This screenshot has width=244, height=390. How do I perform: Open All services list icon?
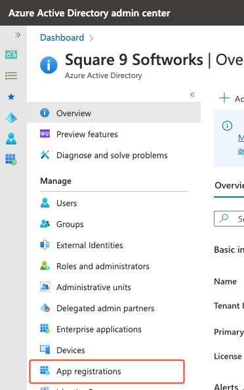(11, 76)
